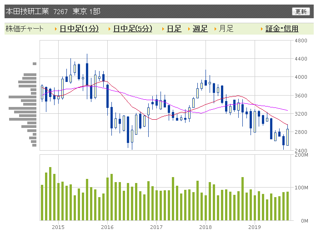Click the orange arrow before 証金・信用
Screen dimensions: 321x239
tap(262, 29)
